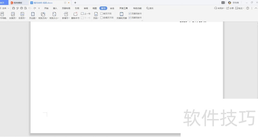Click 删除本节 to delete this section

pos(75,15)
